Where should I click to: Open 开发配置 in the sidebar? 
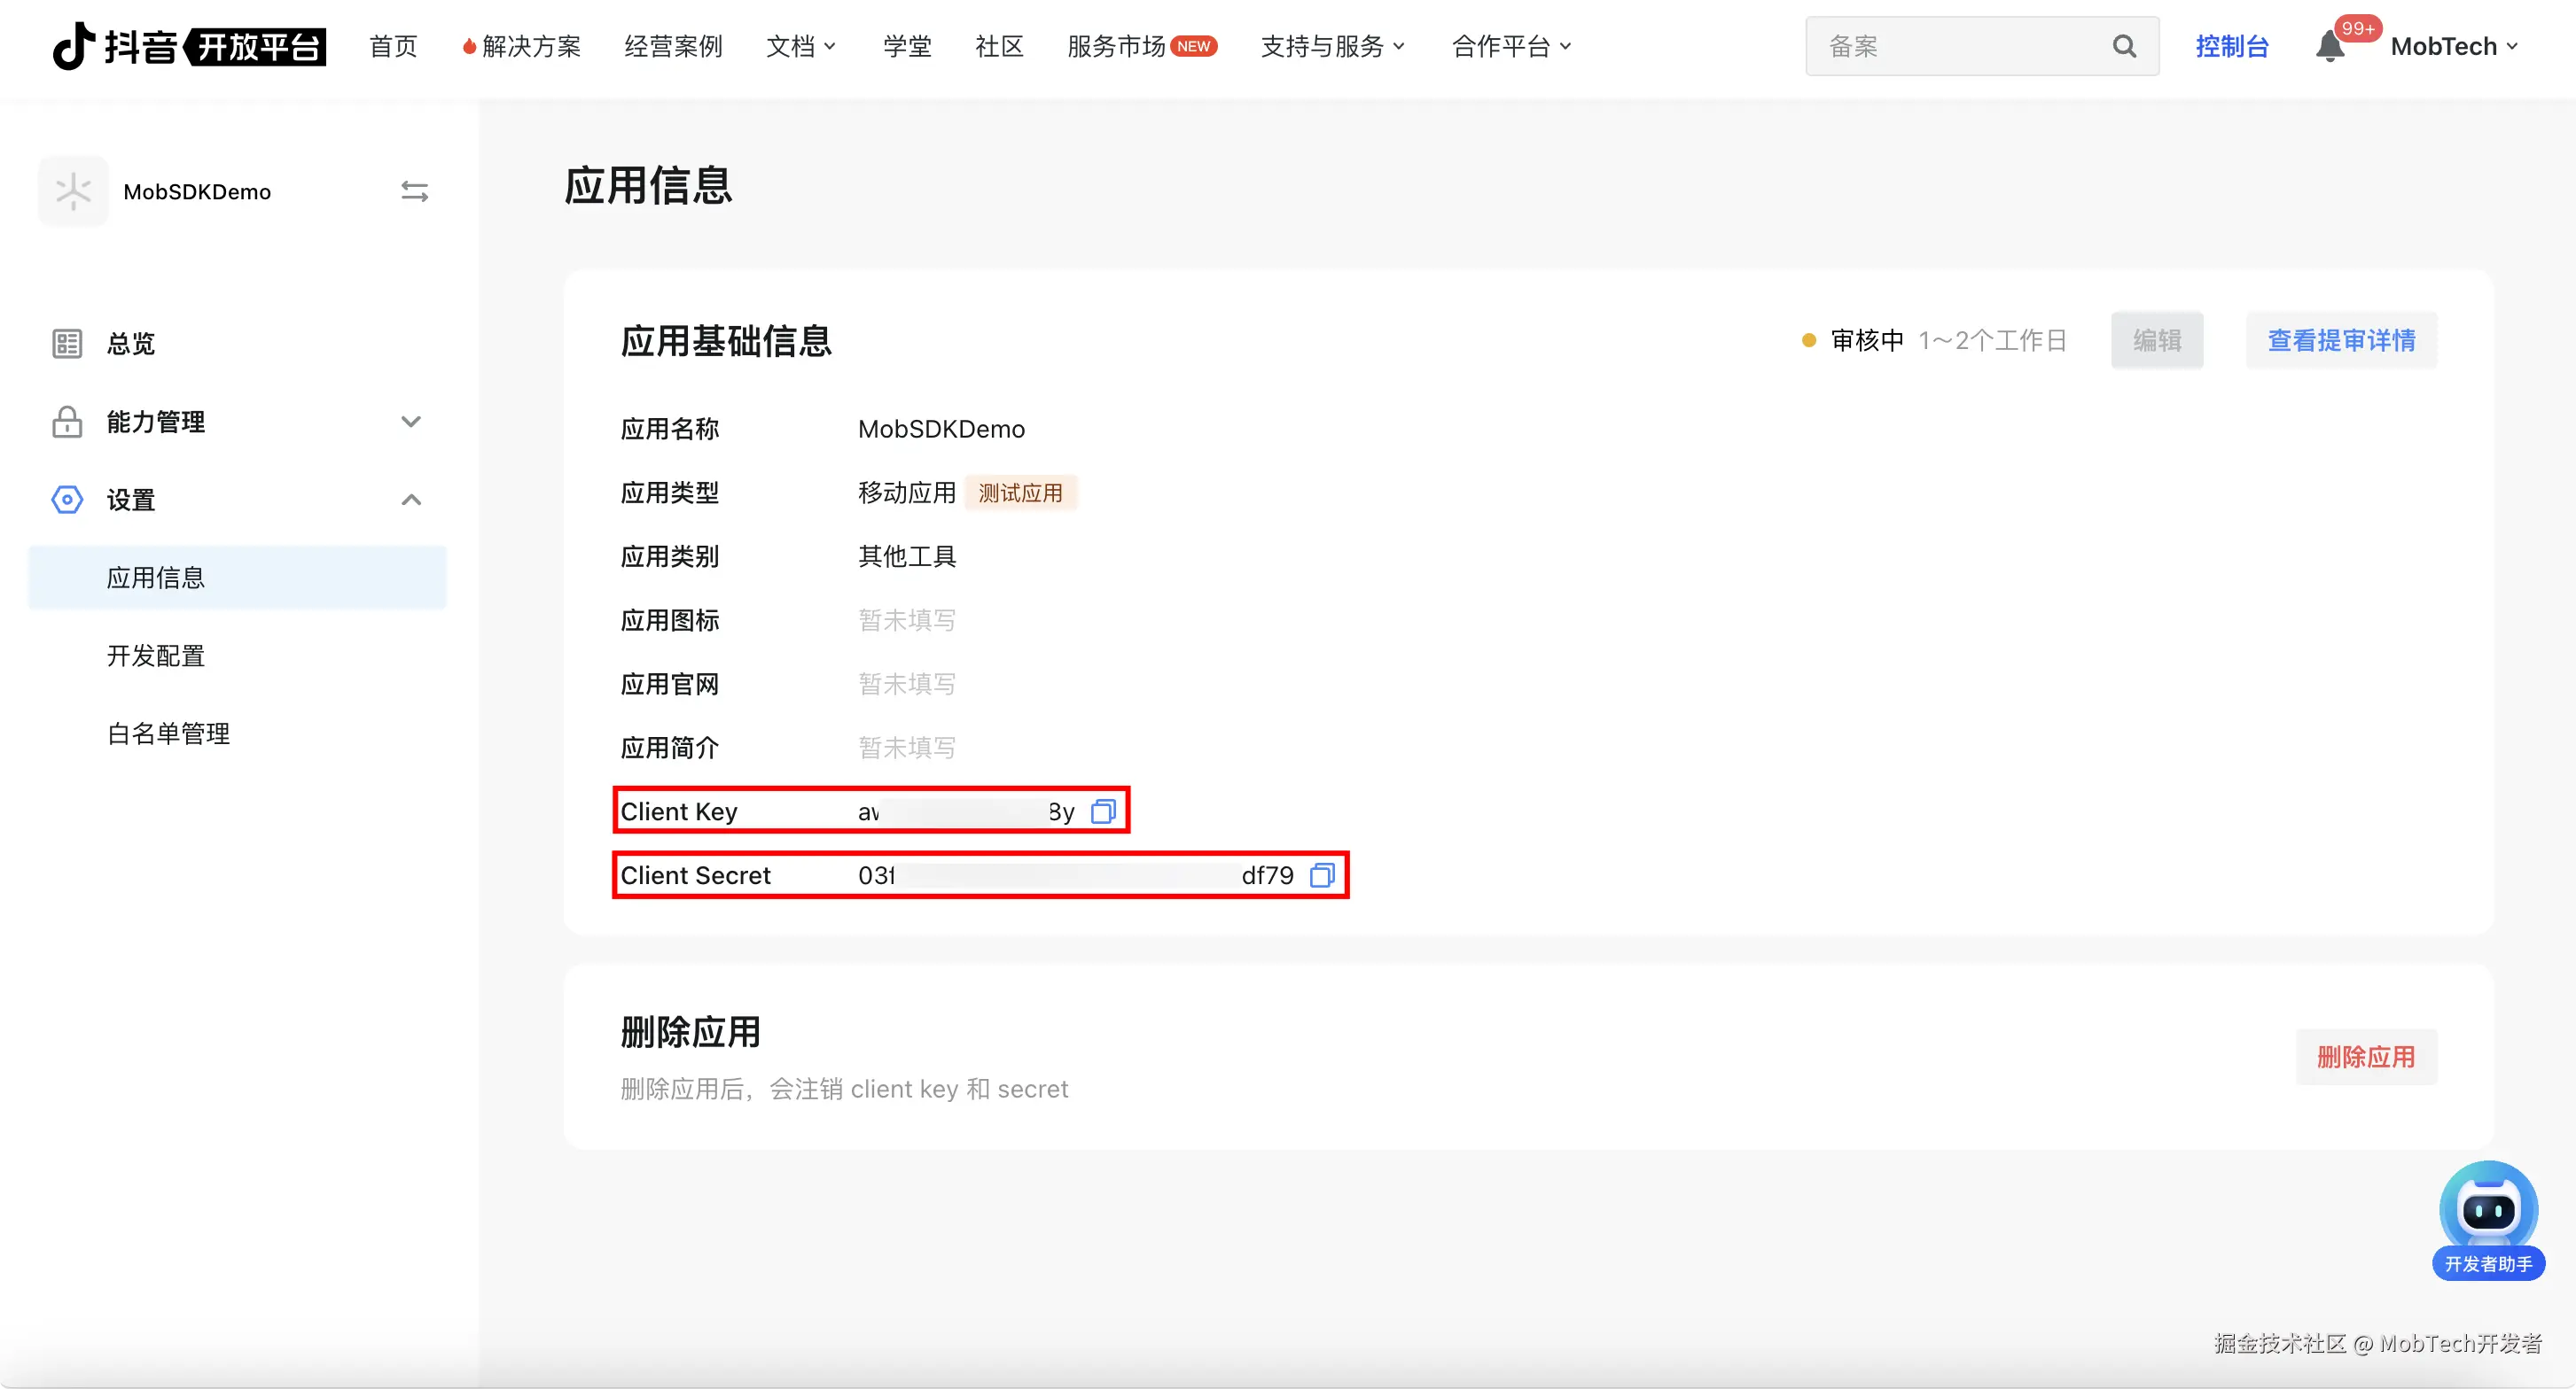(156, 656)
